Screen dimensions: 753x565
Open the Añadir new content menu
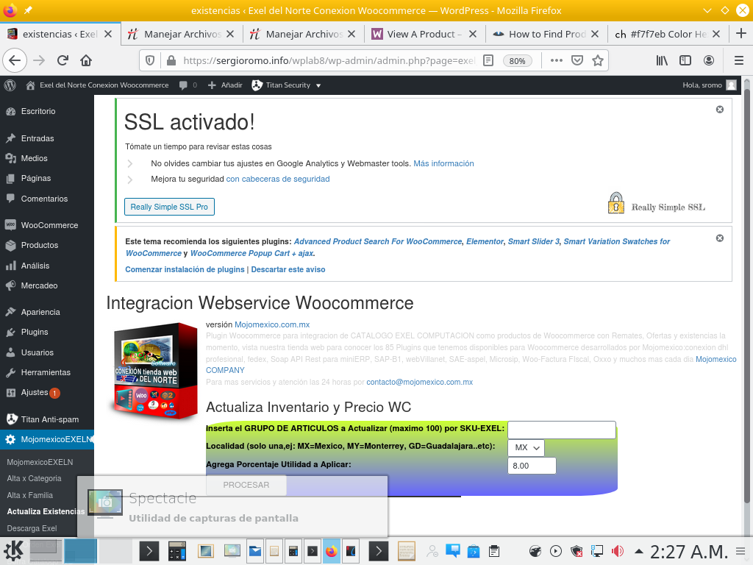pos(225,85)
